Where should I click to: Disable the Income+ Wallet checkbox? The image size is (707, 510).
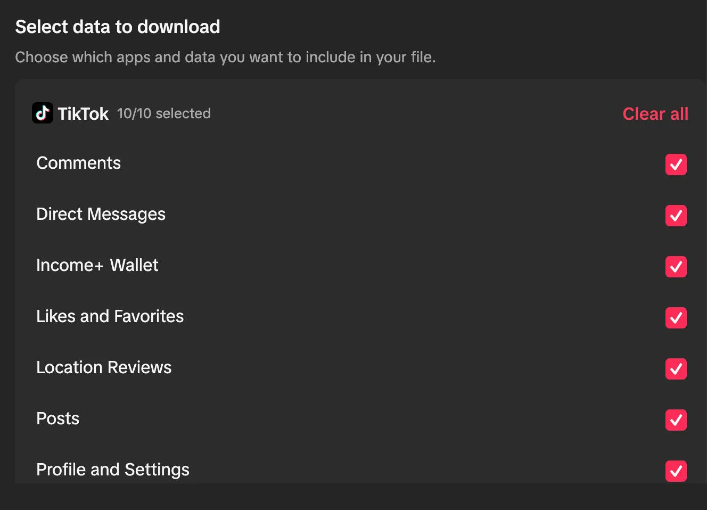(x=676, y=267)
